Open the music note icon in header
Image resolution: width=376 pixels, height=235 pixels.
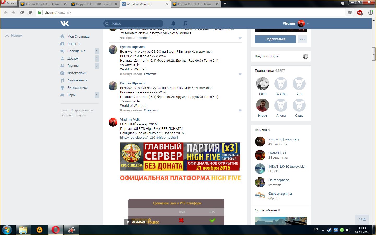185,23
